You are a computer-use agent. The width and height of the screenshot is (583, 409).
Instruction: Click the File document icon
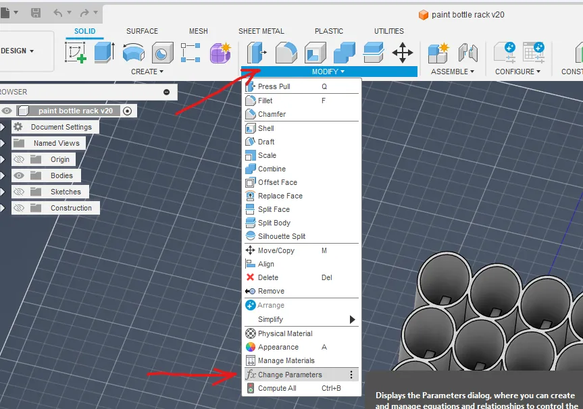tap(5, 13)
